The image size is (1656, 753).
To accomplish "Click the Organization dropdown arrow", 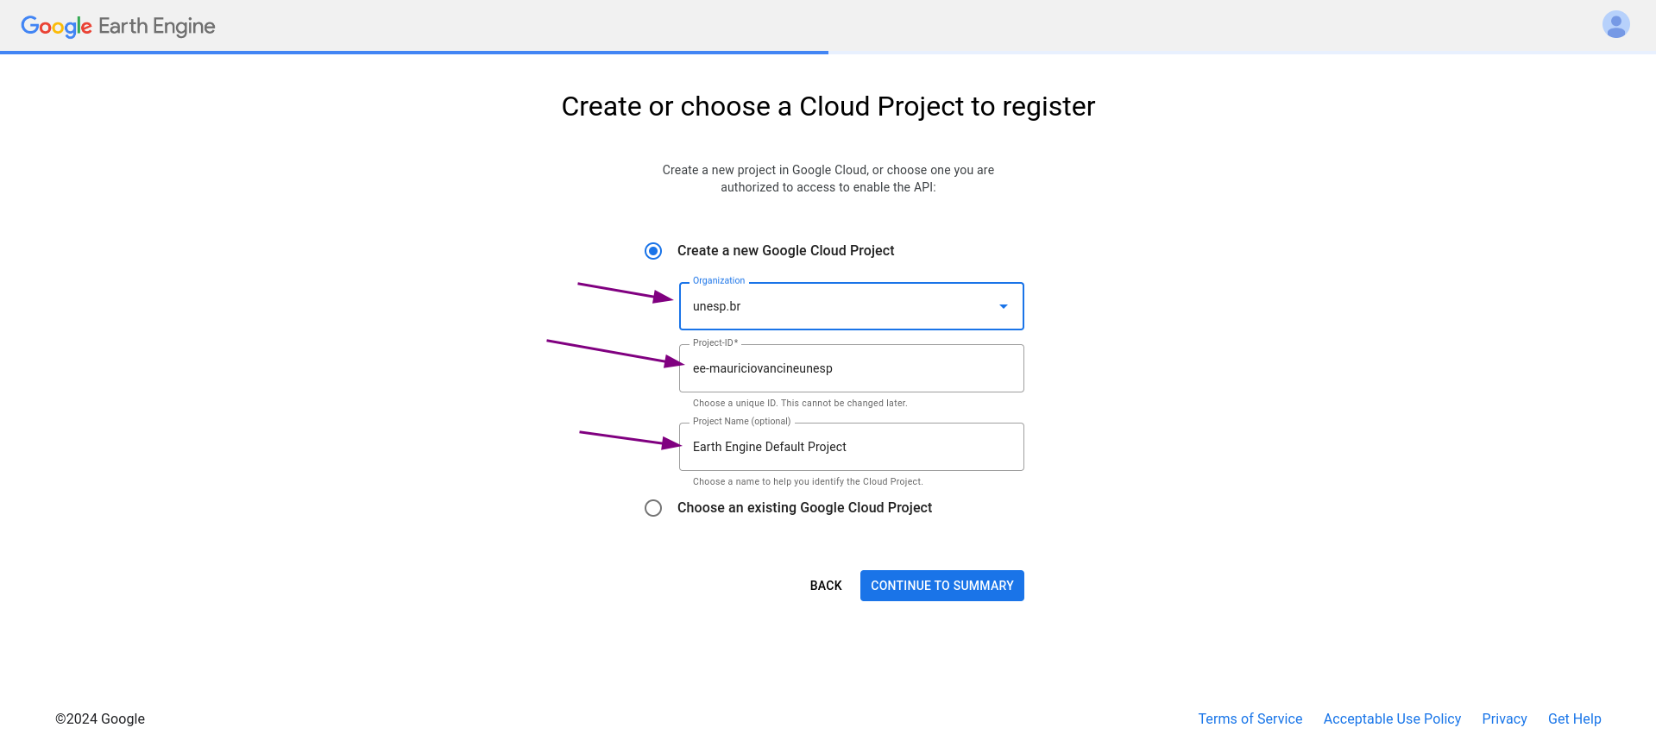I will tap(1004, 306).
